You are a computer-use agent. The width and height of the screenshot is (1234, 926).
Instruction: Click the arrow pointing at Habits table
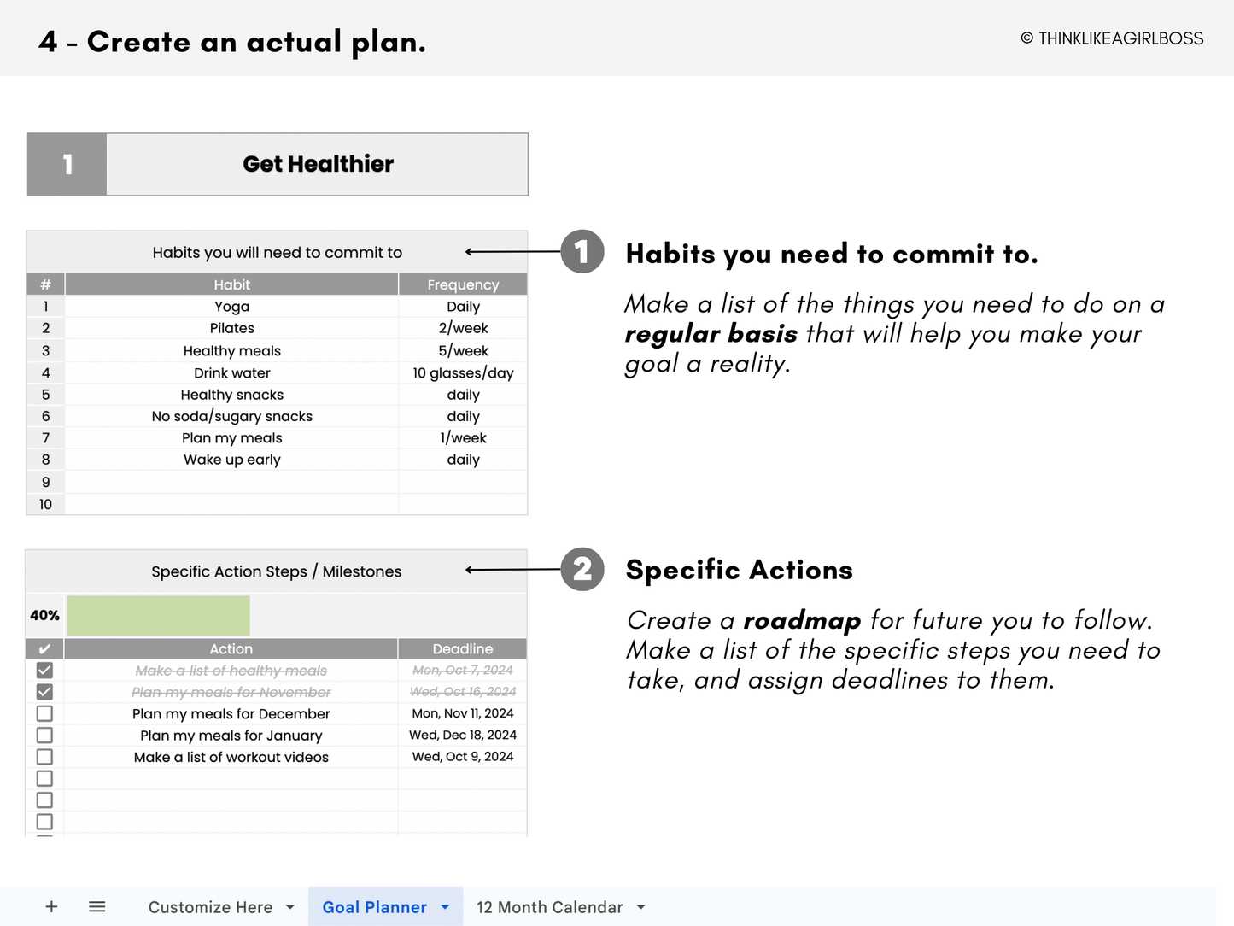coord(508,252)
